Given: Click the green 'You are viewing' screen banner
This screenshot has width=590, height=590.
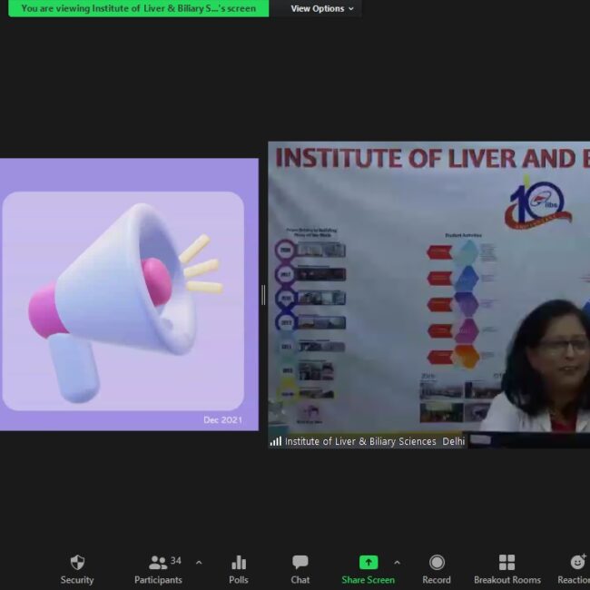Looking at the screenshot, I should click(x=138, y=9).
